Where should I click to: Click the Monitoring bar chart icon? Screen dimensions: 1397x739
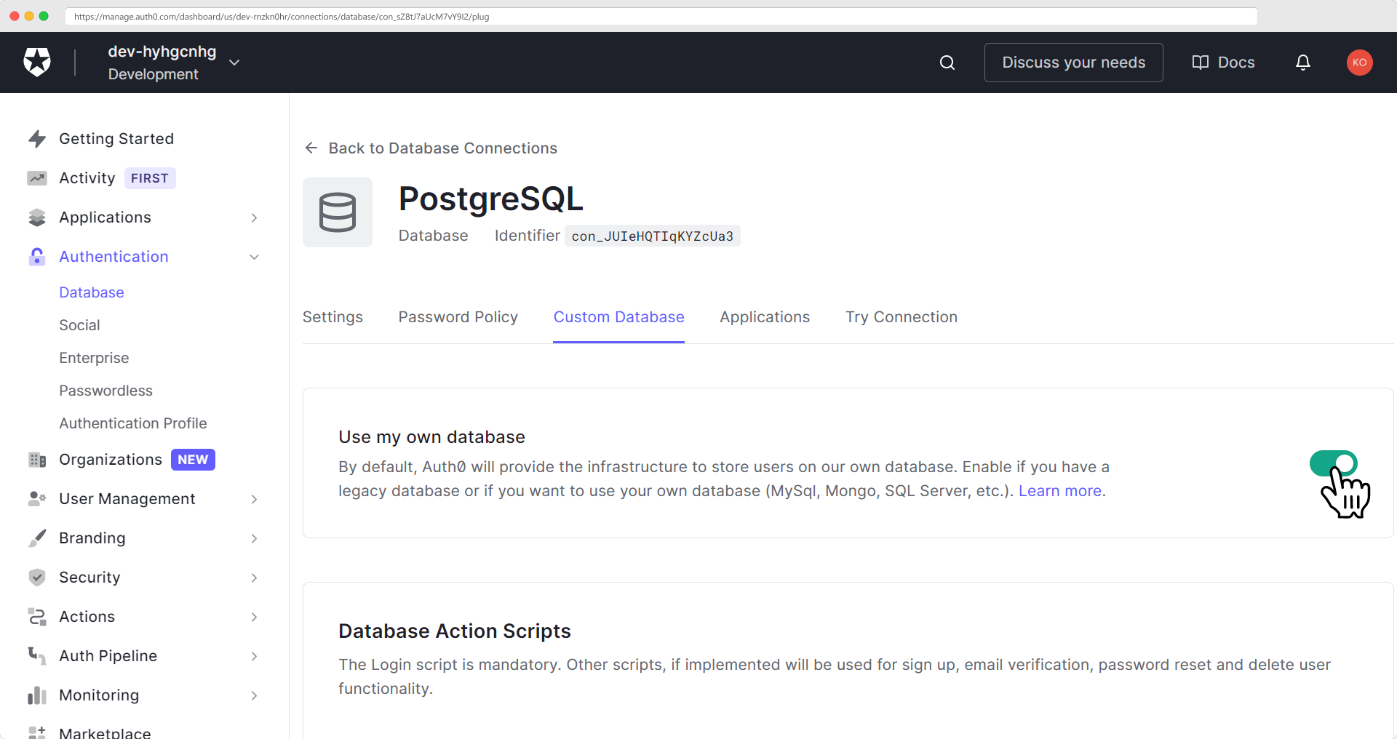pyautogui.click(x=37, y=695)
